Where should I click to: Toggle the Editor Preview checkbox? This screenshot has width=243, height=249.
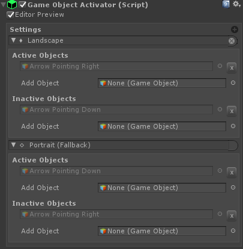coord(10,15)
